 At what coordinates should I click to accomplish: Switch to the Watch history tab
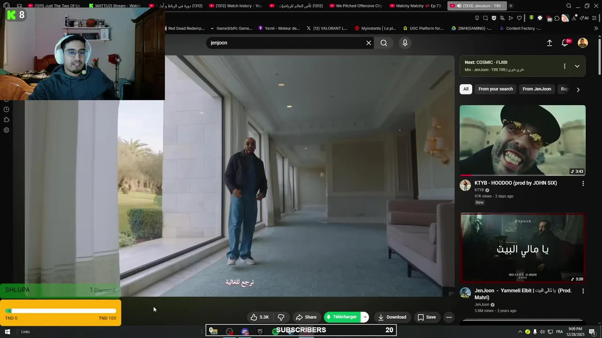point(235,6)
